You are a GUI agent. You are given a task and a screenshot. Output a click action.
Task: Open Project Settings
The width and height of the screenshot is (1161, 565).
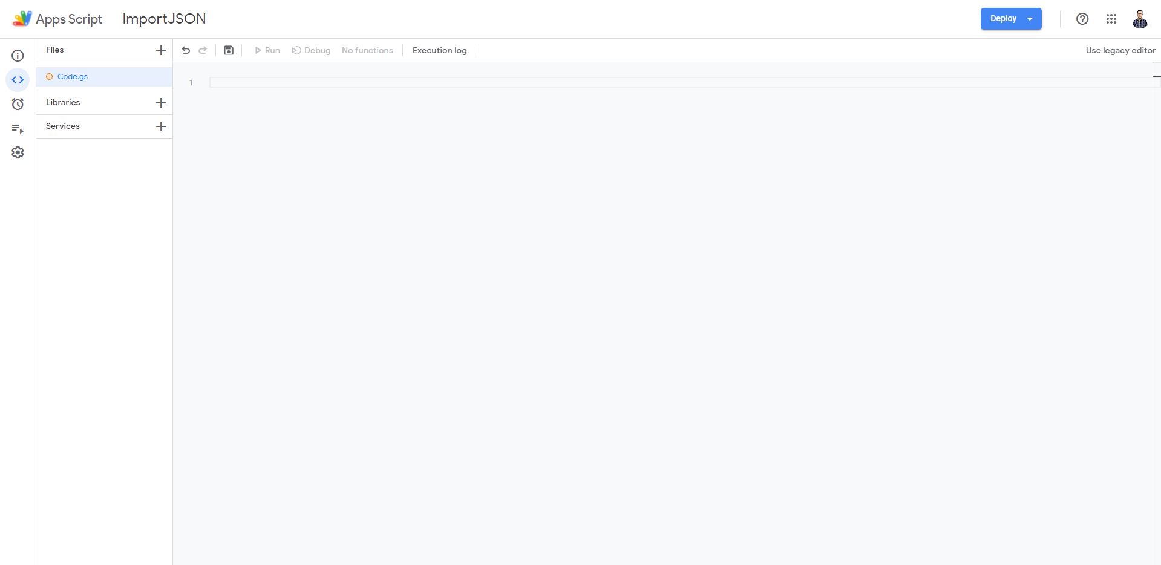click(x=18, y=152)
